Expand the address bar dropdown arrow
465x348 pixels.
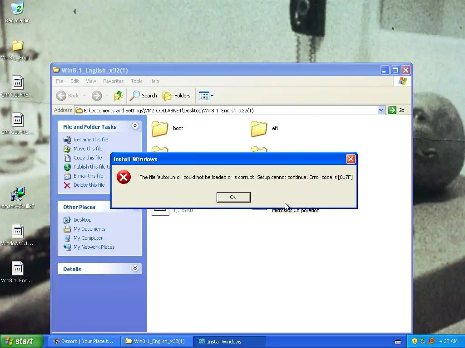tap(381, 111)
